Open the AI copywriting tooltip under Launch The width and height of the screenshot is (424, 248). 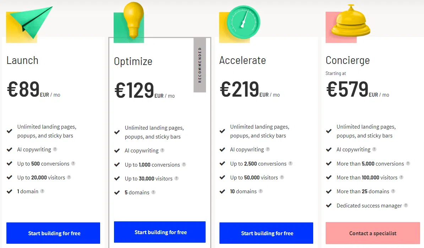coord(55,150)
